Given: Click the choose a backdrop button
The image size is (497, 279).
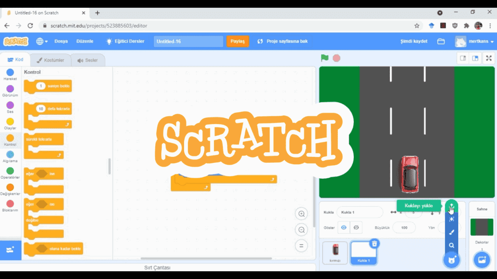Looking at the screenshot, I should pyautogui.click(x=482, y=260).
